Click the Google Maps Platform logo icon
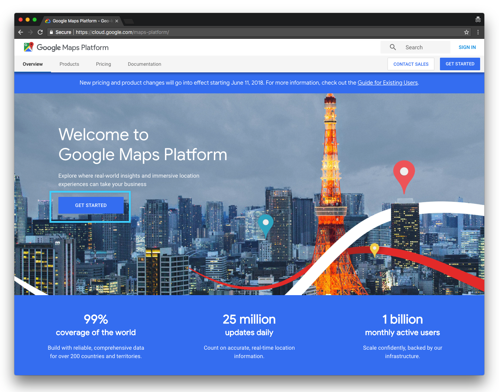 (x=29, y=47)
